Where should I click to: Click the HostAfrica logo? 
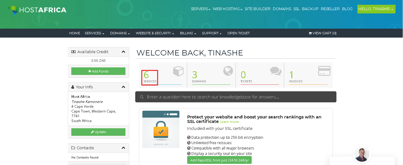click(37, 10)
